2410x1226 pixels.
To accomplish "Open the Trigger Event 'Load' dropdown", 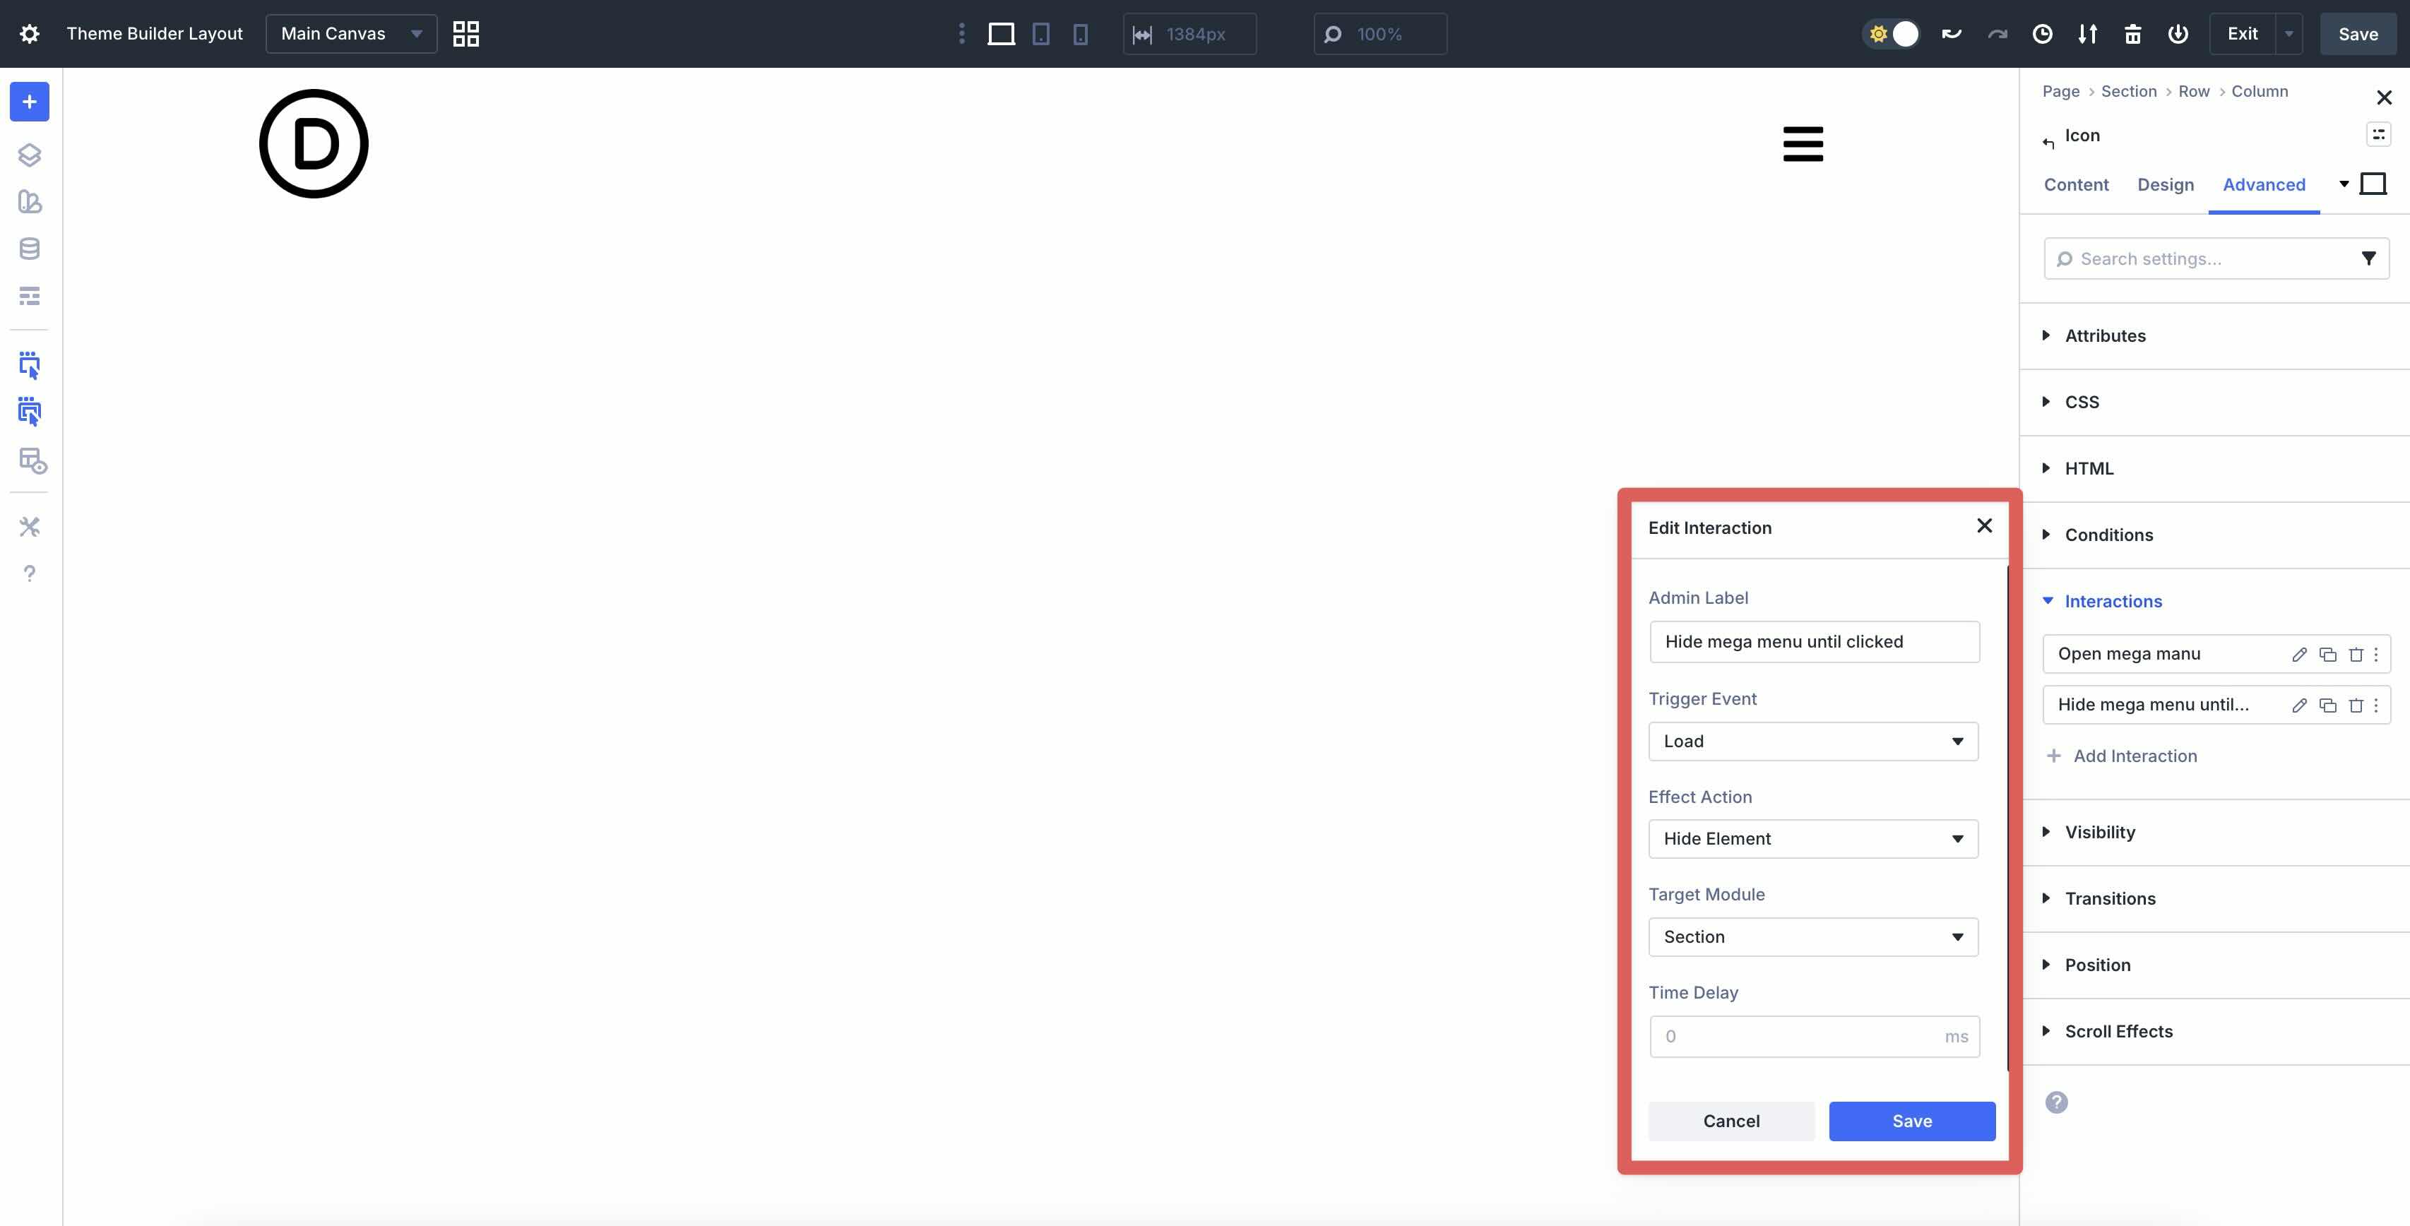I will point(1812,741).
